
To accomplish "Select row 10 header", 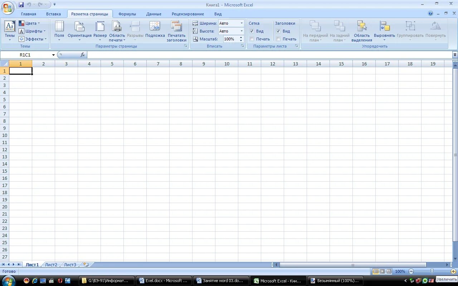I will pos(5,135).
